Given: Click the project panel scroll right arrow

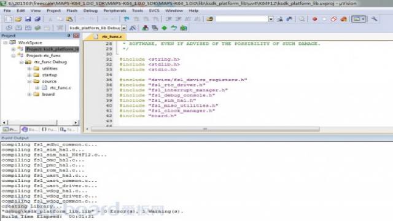Looking at the screenshot, I should click(x=76, y=123).
